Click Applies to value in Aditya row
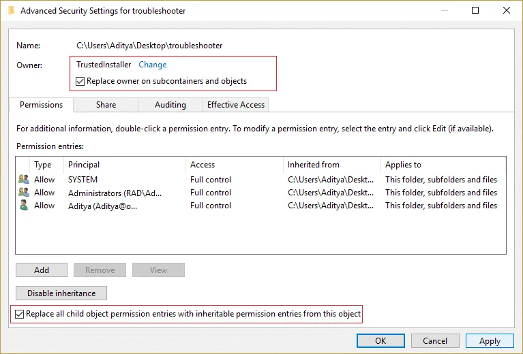Viewport: 523px width, 354px height. click(x=441, y=206)
